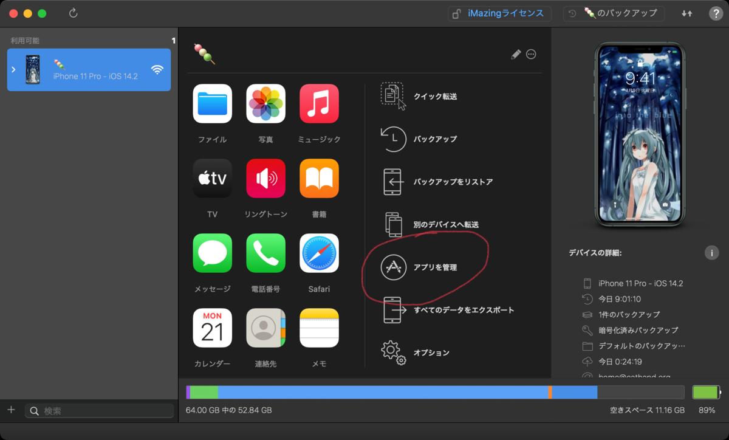Open the 電話番号 (Phone) icon
This screenshot has width=729, height=440.
[x=265, y=253]
